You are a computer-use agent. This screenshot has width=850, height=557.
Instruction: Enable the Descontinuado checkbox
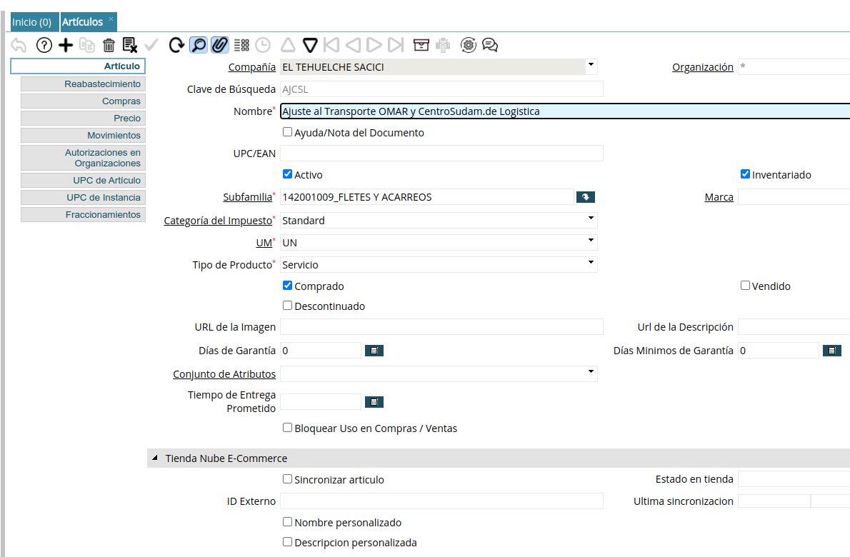click(x=287, y=306)
